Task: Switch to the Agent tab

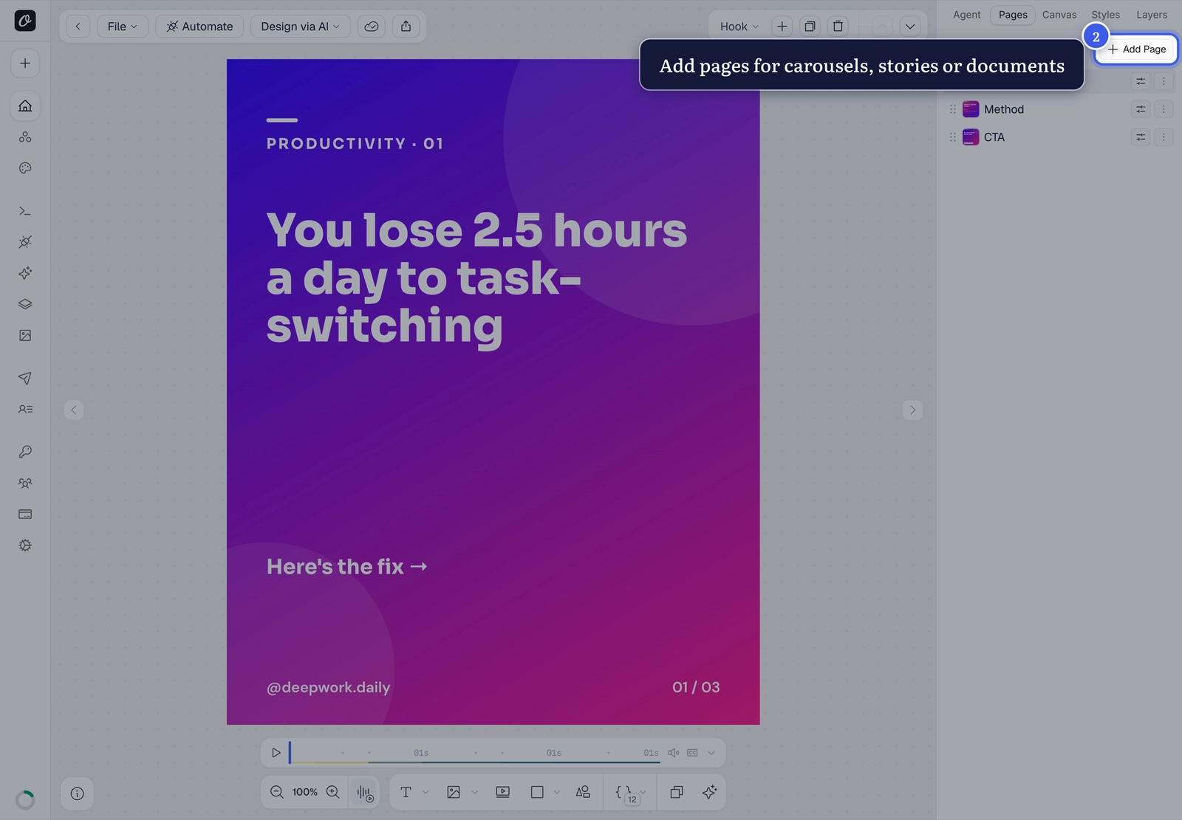Action: point(966,15)
